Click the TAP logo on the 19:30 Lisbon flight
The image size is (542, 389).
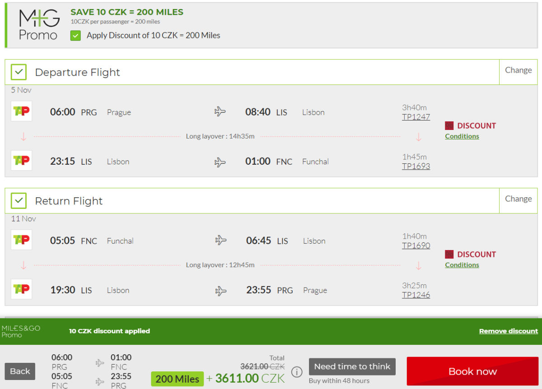click(21, 289)
